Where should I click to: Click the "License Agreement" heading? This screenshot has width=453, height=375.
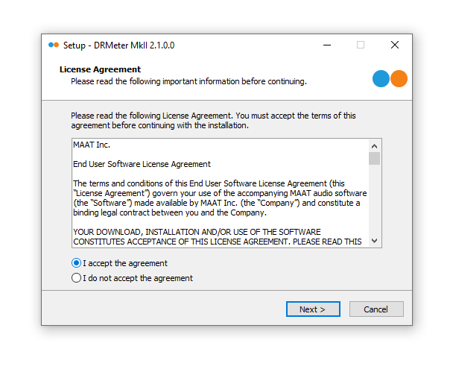coord(100,69)
